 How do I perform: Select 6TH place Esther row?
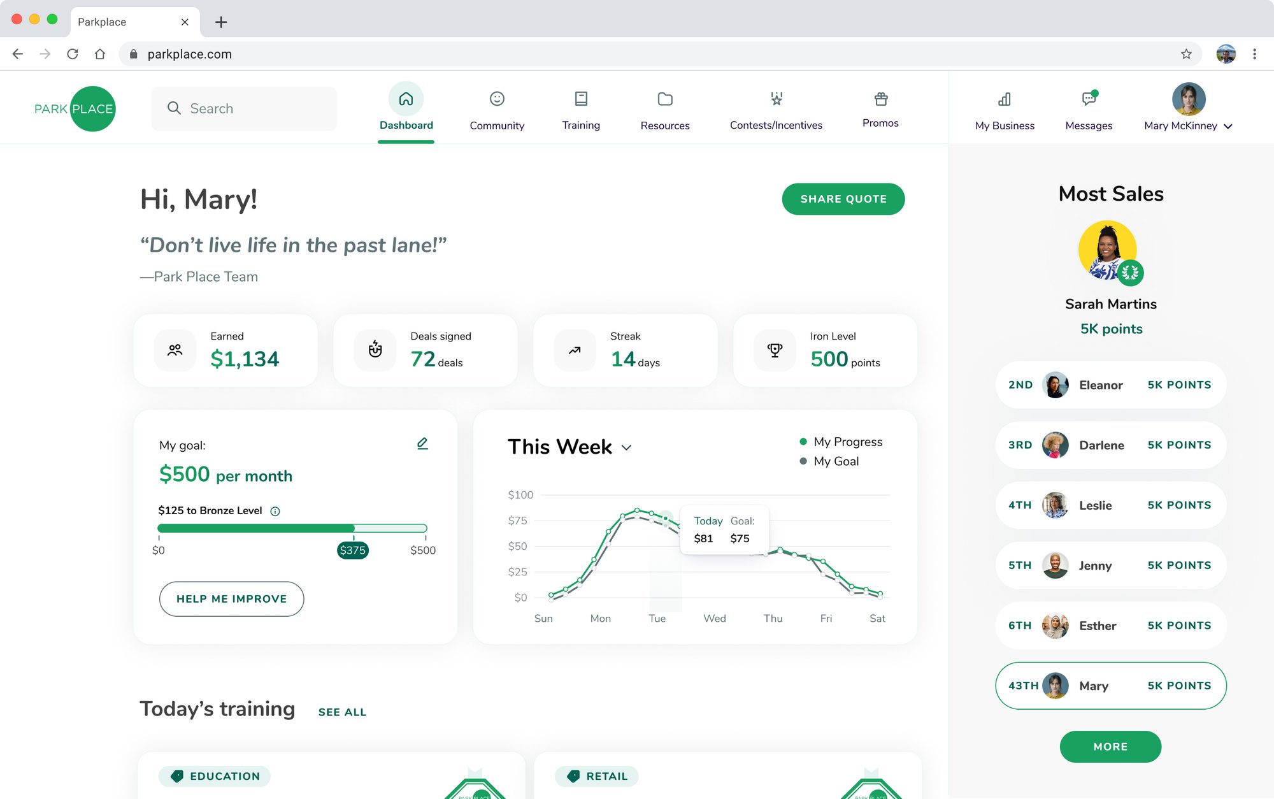1111,626
